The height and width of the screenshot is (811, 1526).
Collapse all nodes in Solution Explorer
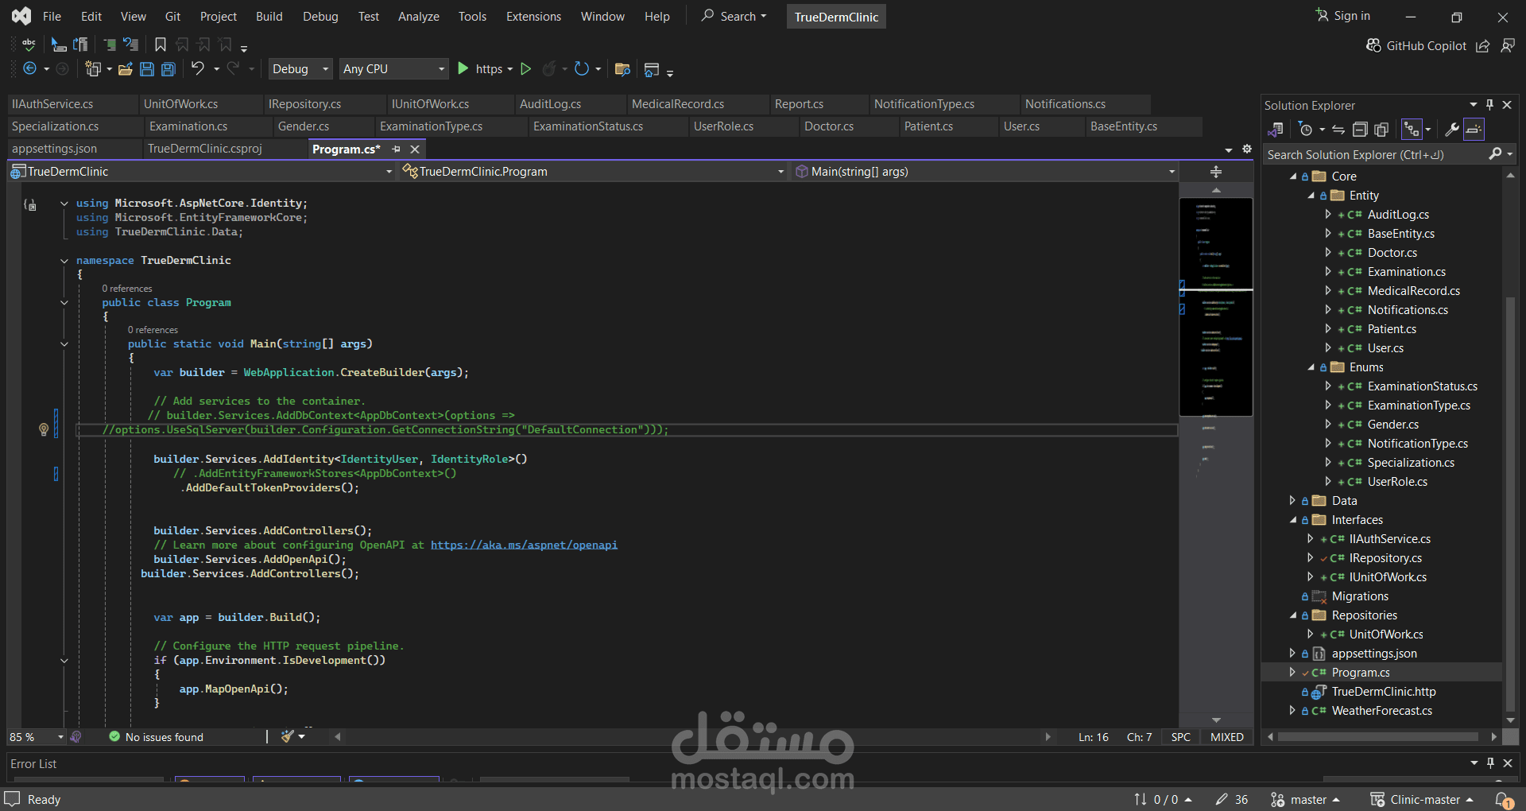[1361, 130]
